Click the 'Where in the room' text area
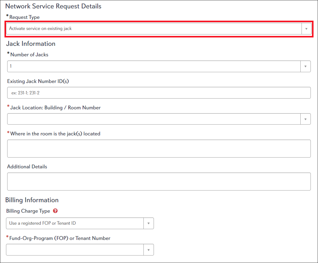The height and width of the screenshot is (263, 318). [x=159, y=149]
